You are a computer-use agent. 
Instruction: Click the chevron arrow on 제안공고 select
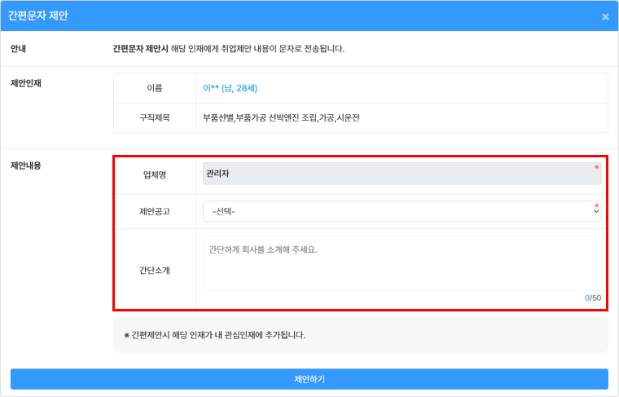coord(595,212)
